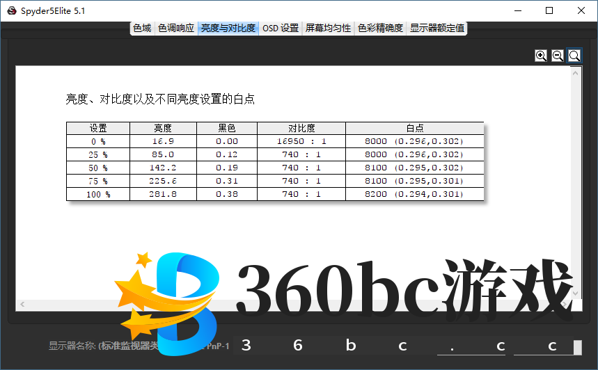Screen dimensions: 598x370
Task: Switch to the 色彩精确度 tab
Action: pyautogui.click(x=380, y=29)
